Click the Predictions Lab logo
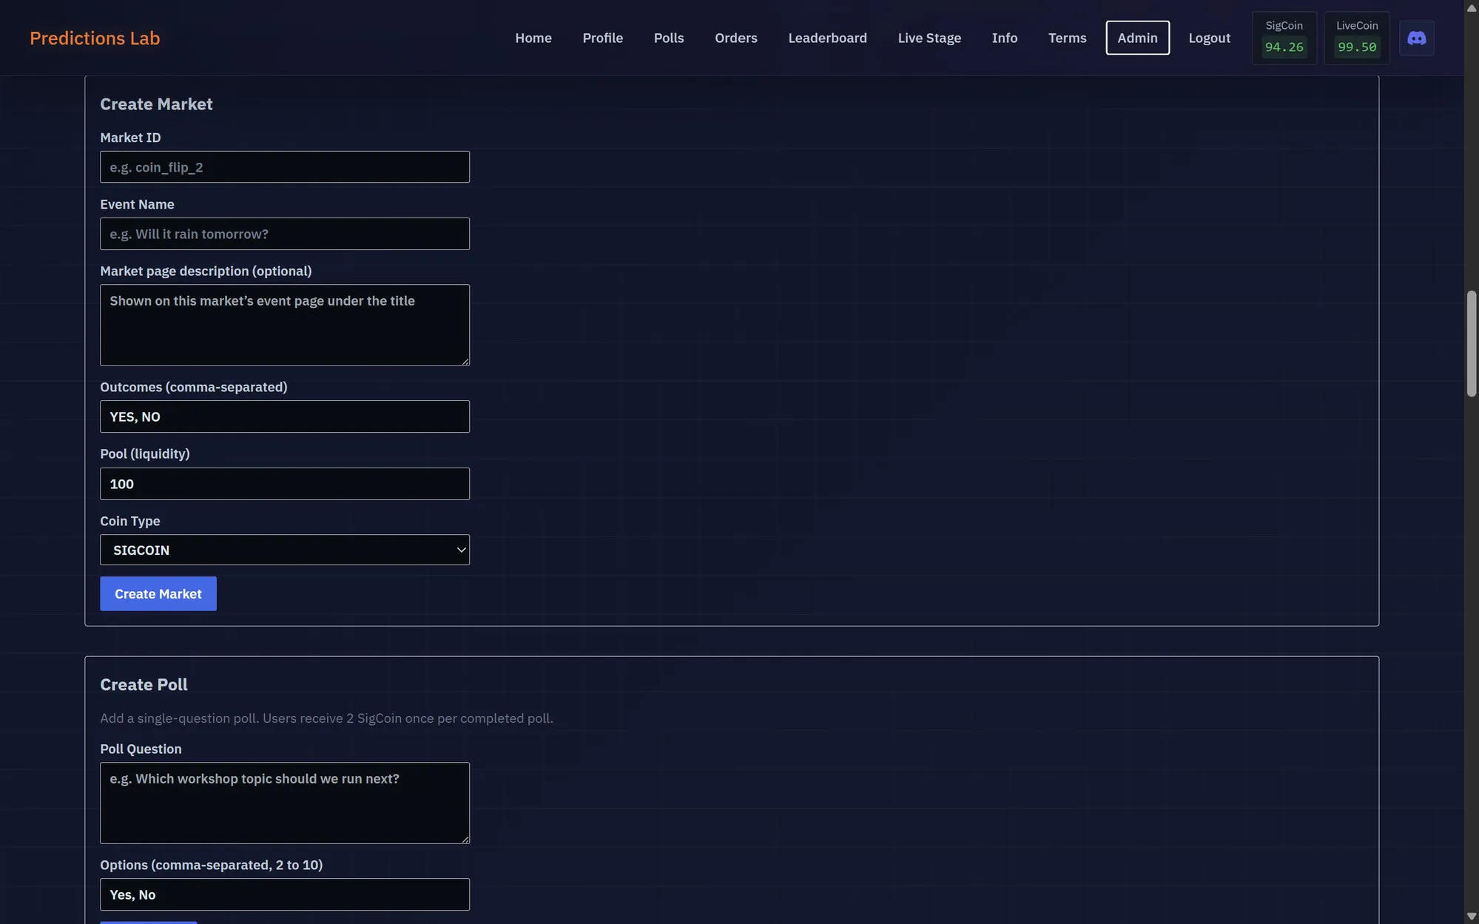The width and height of the screenshot is (1479, 924). (x=95, y=38)
